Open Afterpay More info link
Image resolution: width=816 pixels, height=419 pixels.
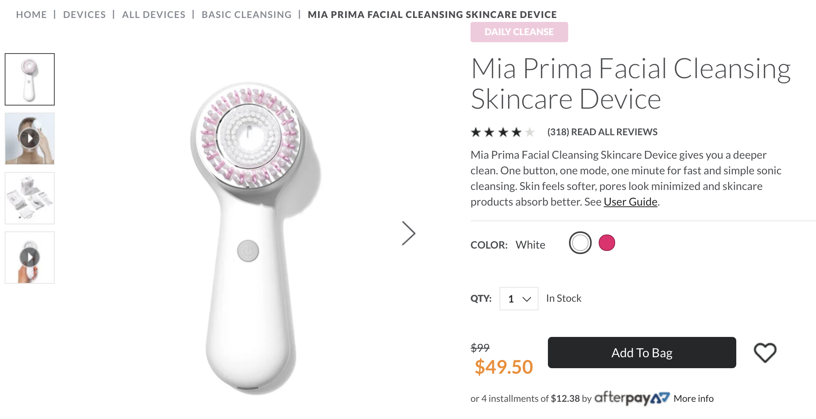[693, 399]
